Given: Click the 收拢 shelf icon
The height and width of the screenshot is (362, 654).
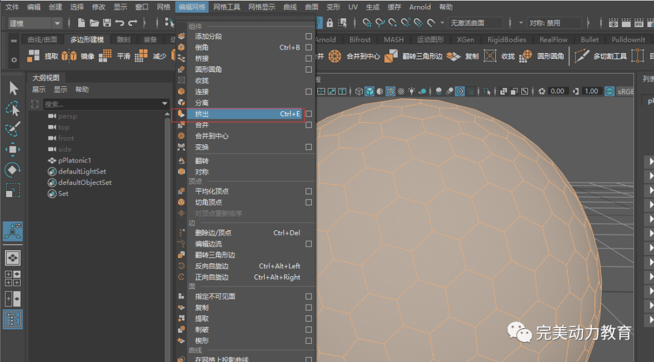Looking at the screenshot, I should click(x=490, y=56).
